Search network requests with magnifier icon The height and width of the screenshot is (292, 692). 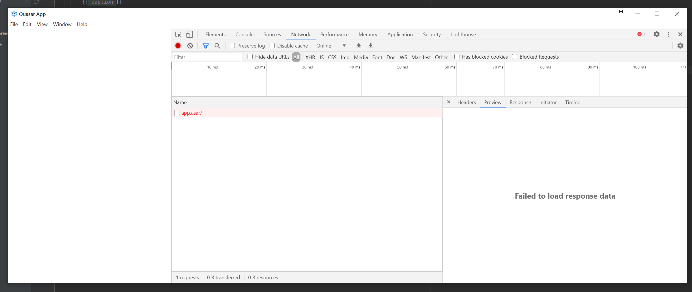click(217, 46)
